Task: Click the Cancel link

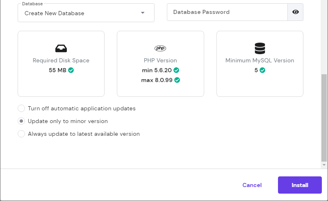Action: [252, 185]
